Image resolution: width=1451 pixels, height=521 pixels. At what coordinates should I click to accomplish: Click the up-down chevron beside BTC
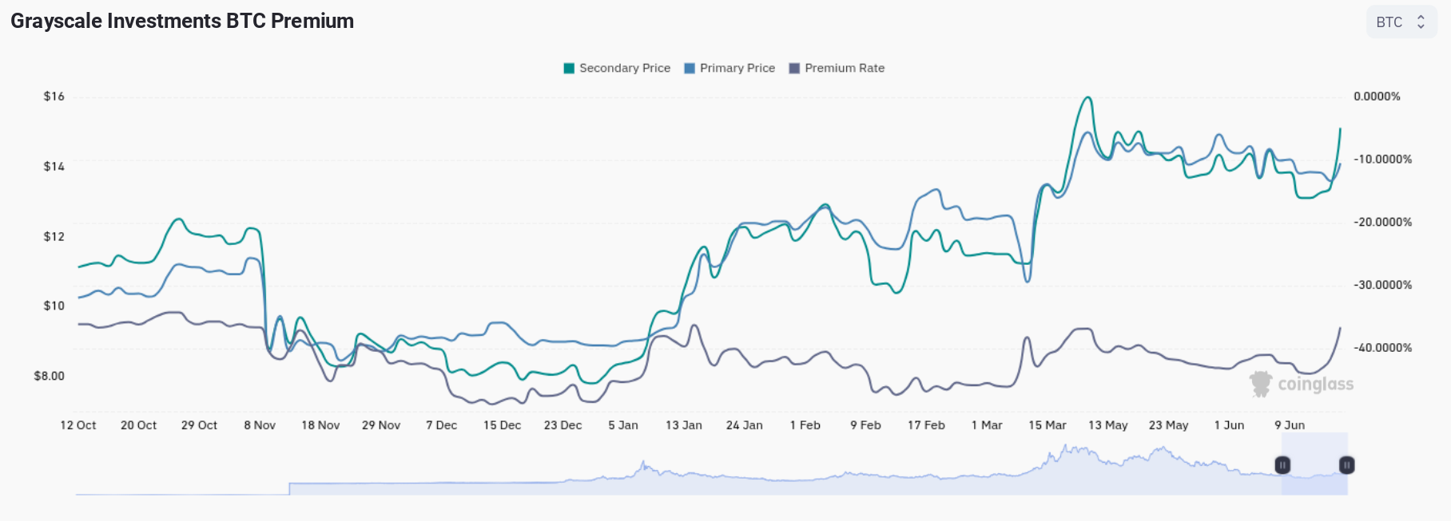1421,22
